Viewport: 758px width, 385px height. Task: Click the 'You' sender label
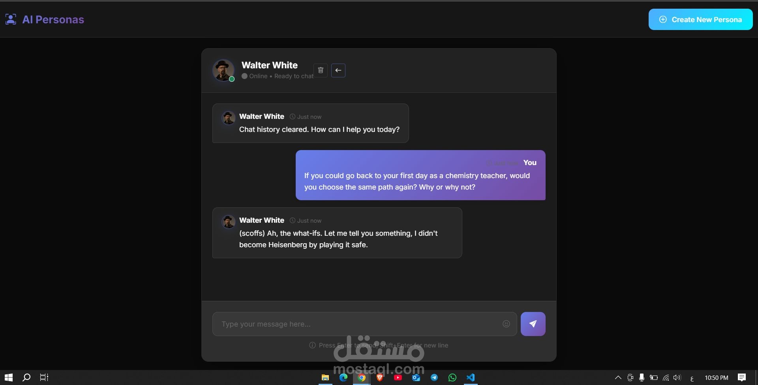coord(530,163)
